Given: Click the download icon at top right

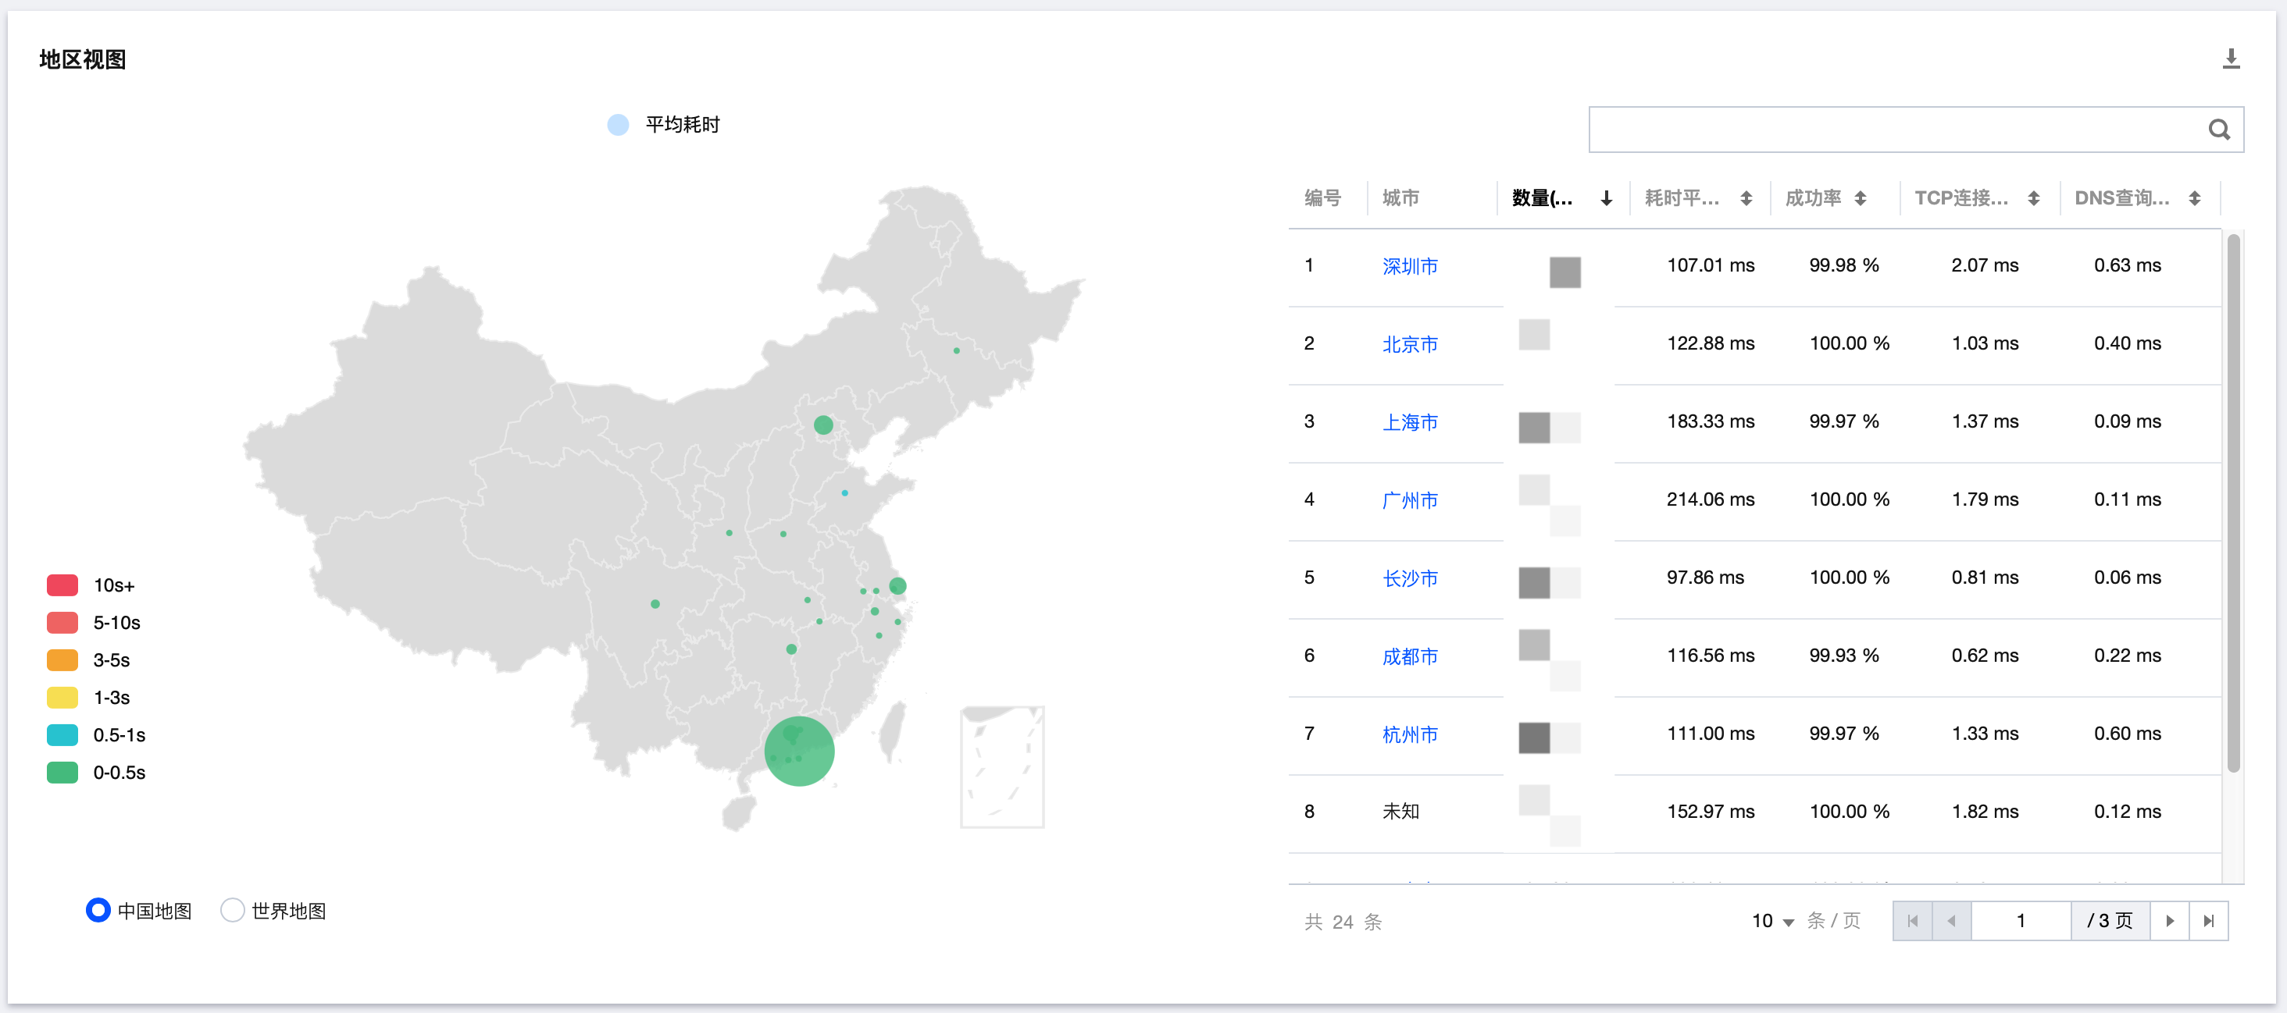Looking at the screenshot, I should (2230, 59).
